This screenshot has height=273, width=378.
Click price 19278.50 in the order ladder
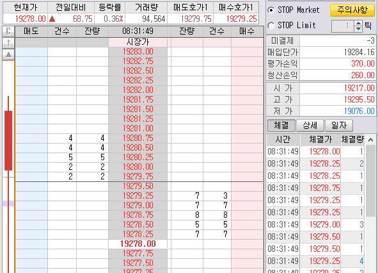point(138,225)
